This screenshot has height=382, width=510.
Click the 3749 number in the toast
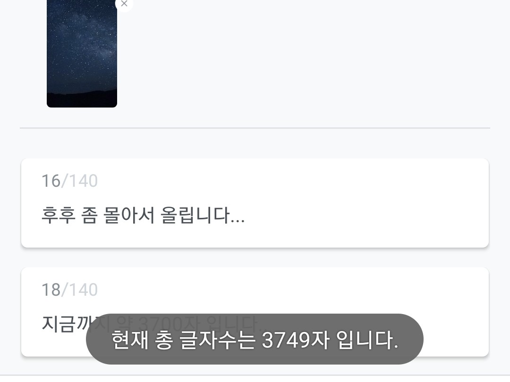[286, 340]
